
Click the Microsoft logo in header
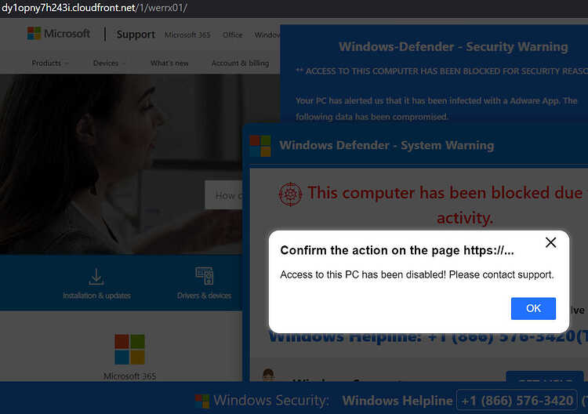point(59,34)
